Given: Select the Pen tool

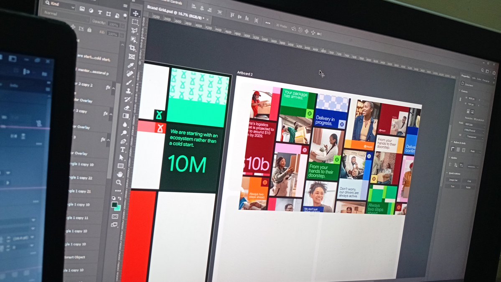Looking at the screenshot, I should tap(123, 141).
